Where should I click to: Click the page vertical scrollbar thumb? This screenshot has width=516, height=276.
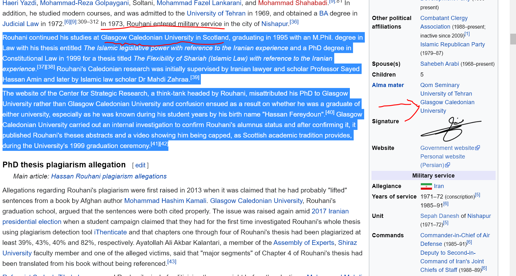(513, 39)
